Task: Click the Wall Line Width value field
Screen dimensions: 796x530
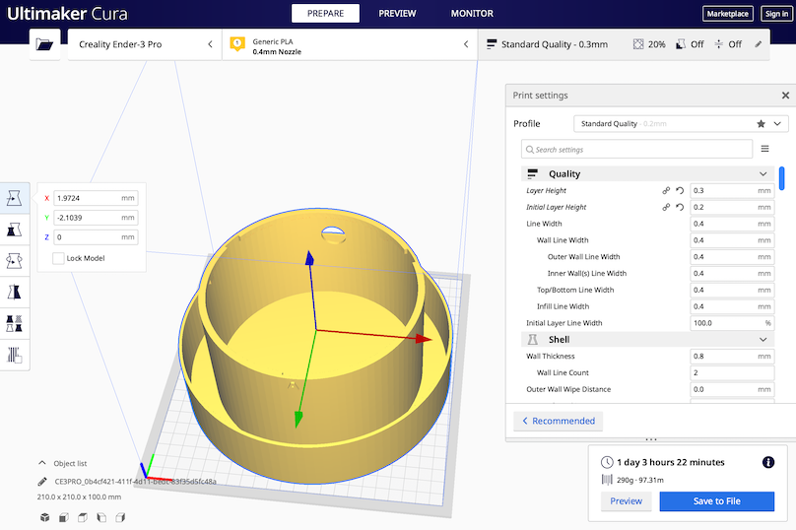Action: point(732,240)
